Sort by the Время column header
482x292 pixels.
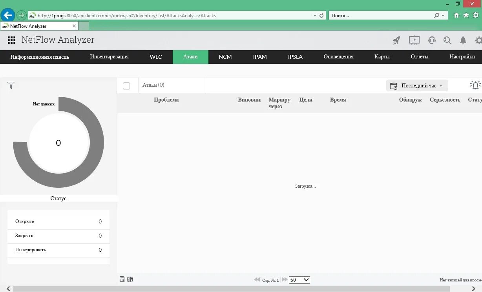coord(338,100)
